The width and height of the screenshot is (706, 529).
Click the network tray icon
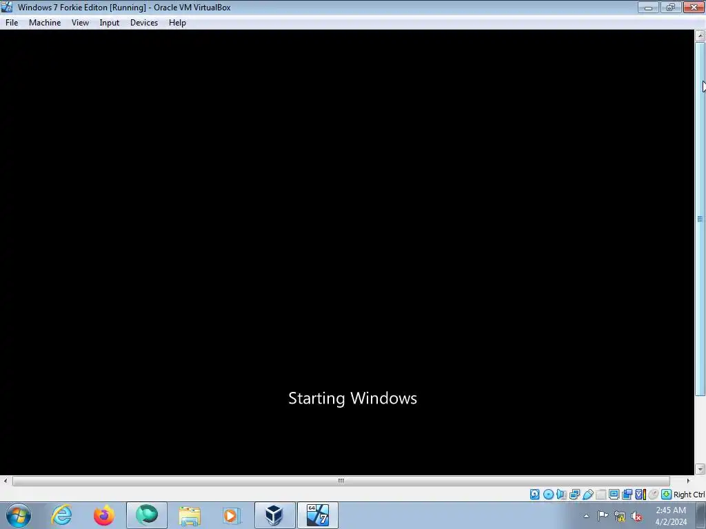click(620, 517)
